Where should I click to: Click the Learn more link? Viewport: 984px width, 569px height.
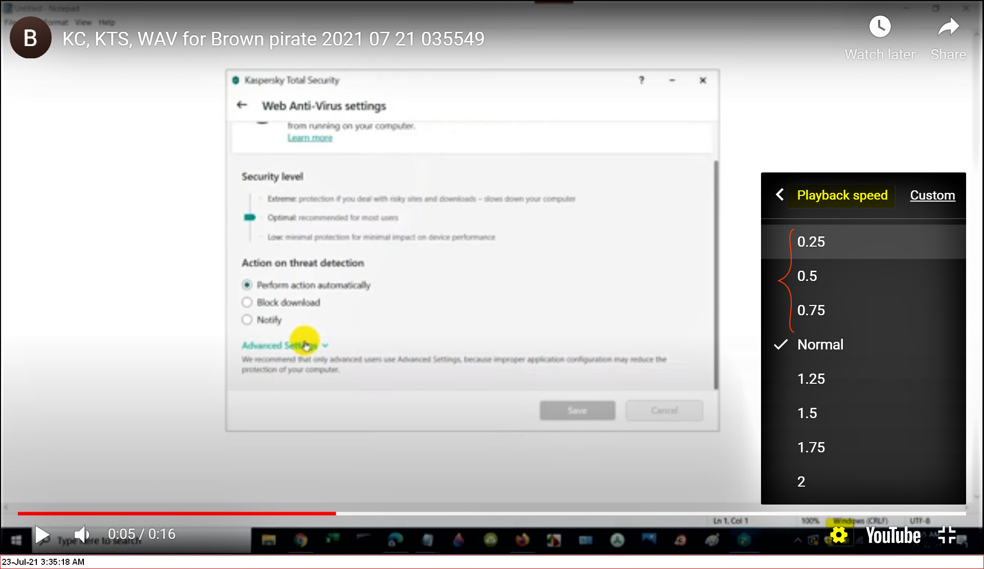click(310, 138)
